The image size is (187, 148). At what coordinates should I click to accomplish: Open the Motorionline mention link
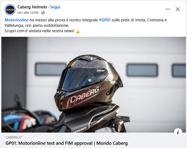[17, 20]
